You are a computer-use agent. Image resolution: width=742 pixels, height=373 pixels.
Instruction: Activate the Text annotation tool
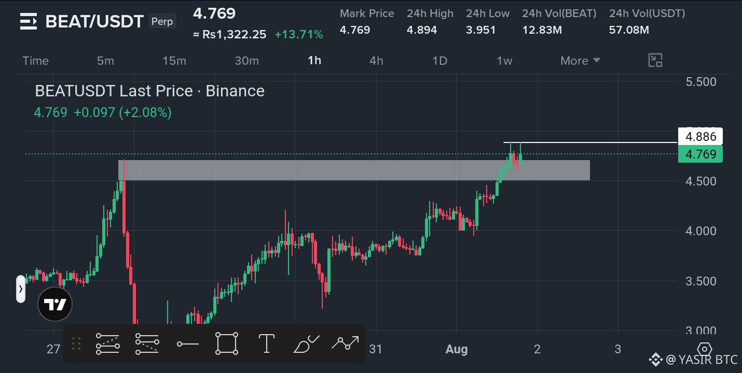(266, 343)
